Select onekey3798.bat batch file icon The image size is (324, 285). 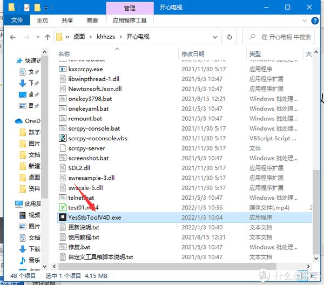pyautogui.click(x=63, y=99)
